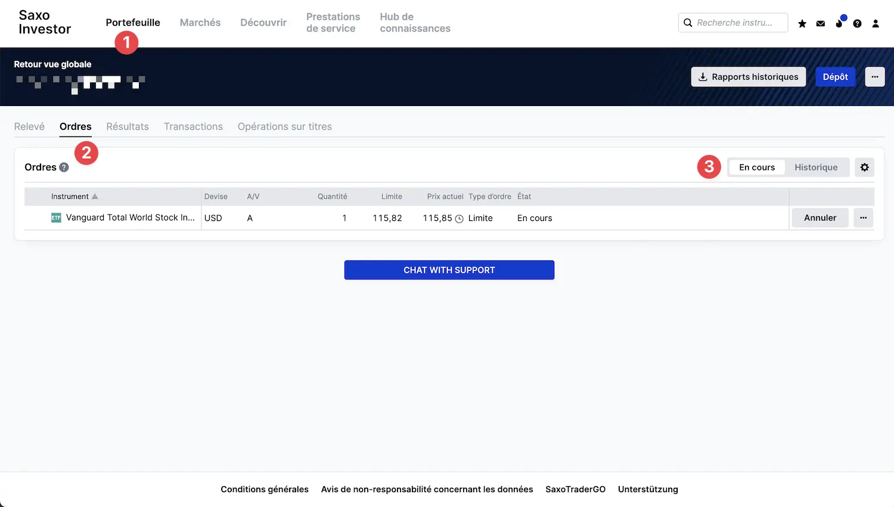This screenshot has width=894, height=507.
Task: Click the clock icon beside price 115,85
Action: [459, 219]
